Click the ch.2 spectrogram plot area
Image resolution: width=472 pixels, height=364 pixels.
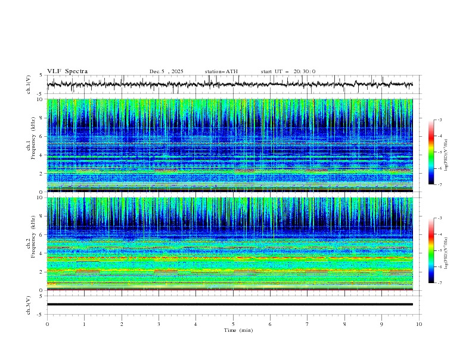tap(229, 244)
